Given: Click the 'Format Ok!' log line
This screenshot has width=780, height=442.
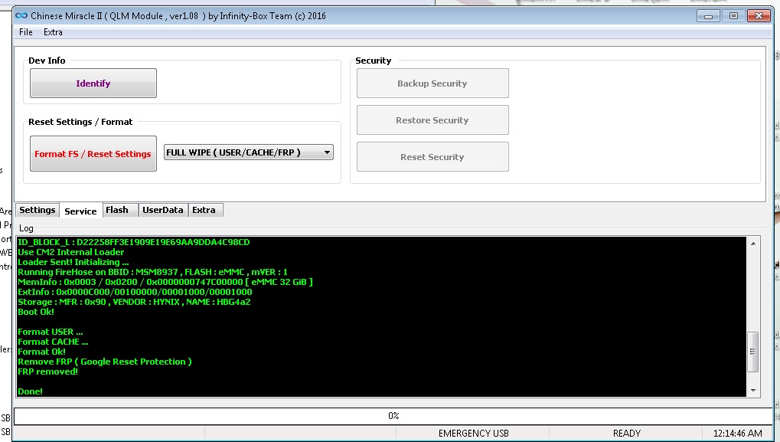Looking at the screenshot, I should [42, 352].
